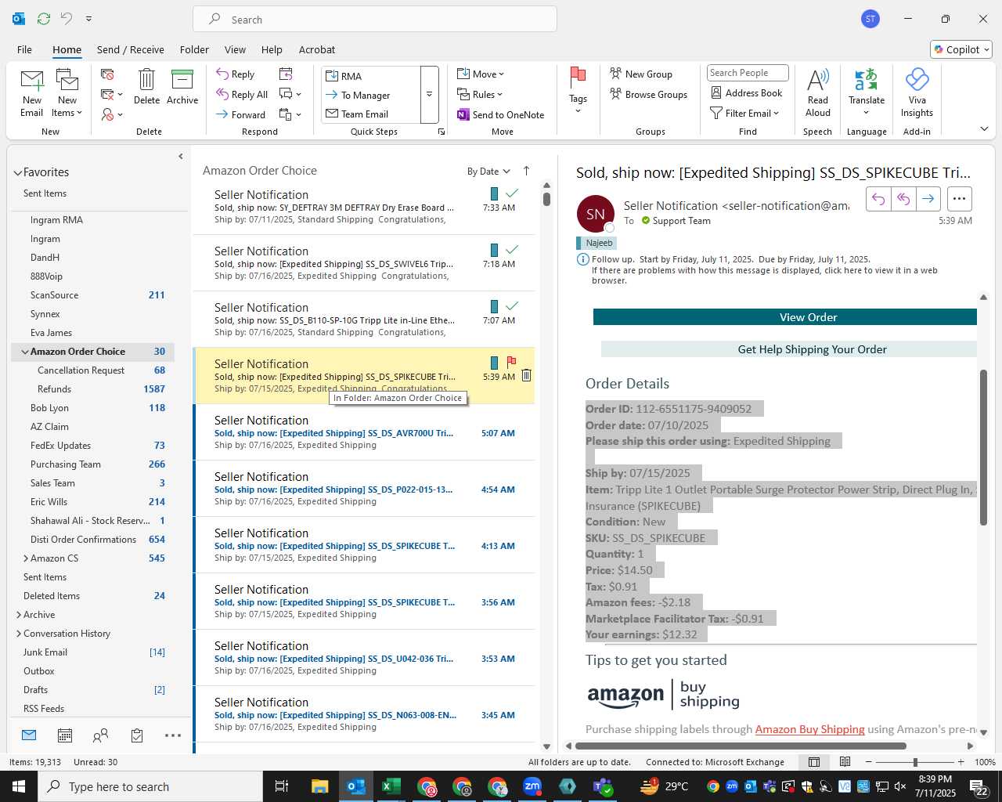This screenshot has height=802, width=1002.
Task: Send message to OneNote
Action: coord(501,114)
